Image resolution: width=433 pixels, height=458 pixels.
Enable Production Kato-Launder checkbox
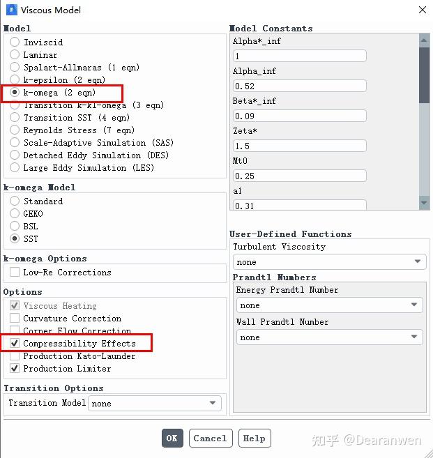pos(15,356)
